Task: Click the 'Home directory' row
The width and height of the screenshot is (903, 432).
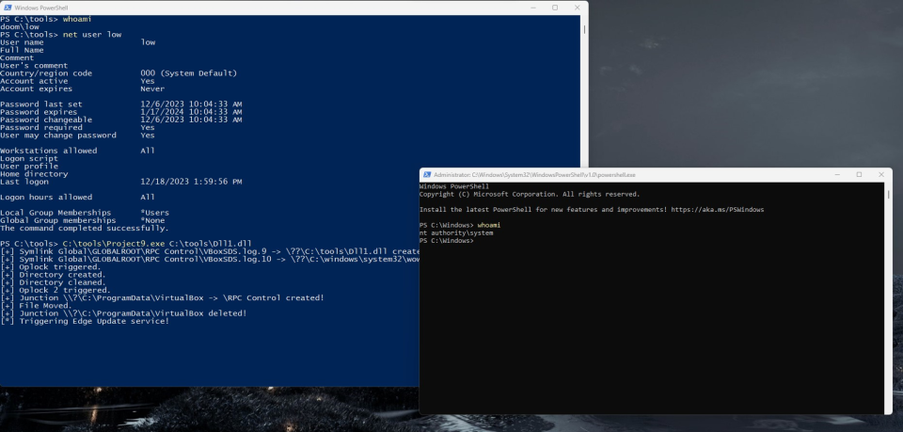Action: pos(34,174)
